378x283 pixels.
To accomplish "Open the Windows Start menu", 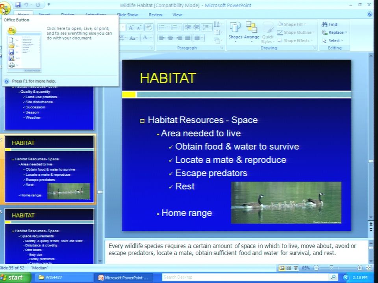I will coord(15,277).
